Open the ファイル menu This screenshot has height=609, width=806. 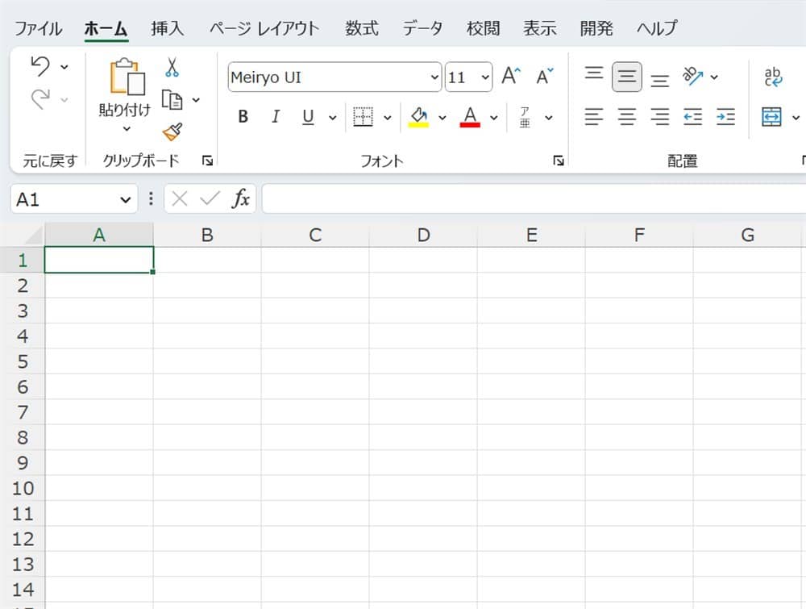[38, 28]
